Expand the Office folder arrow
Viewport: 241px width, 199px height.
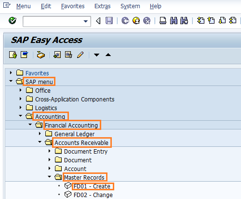click(21, 90)
